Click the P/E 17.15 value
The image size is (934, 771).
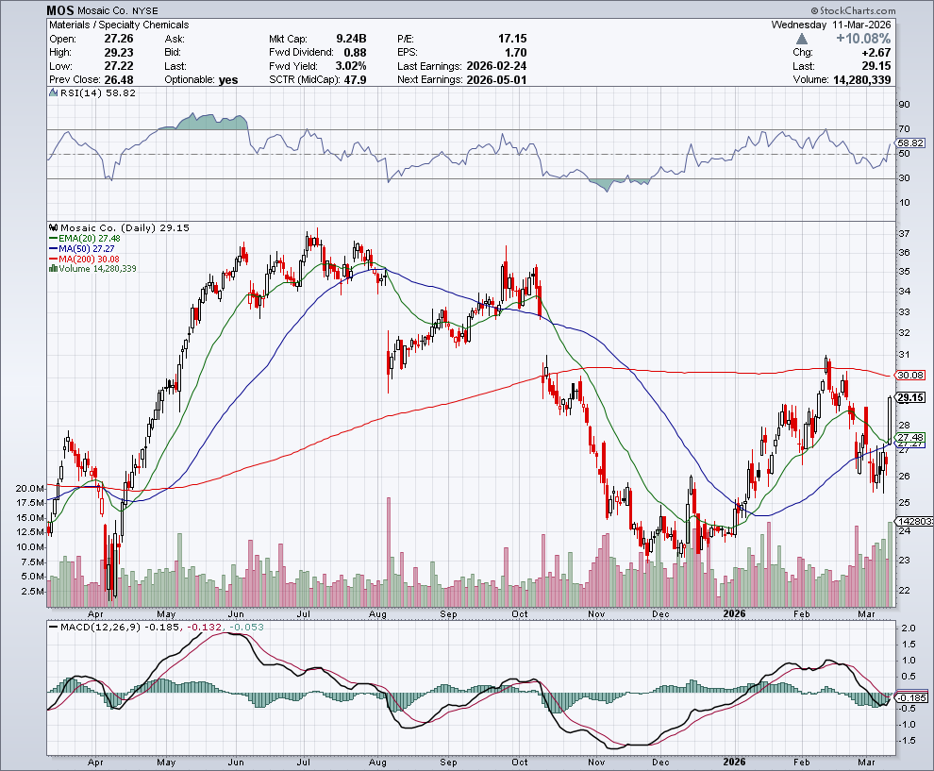click(512, 39)
